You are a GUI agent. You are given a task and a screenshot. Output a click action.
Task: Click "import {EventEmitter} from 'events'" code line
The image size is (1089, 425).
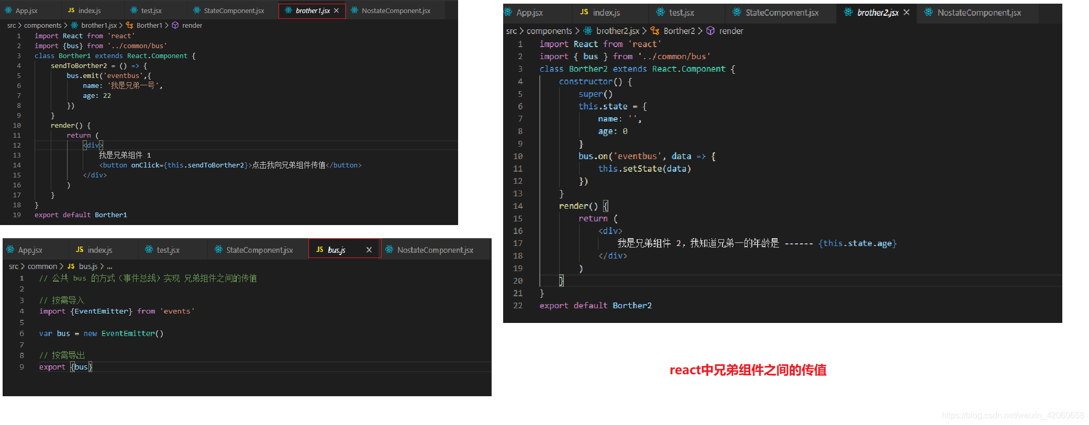(117, 311)
